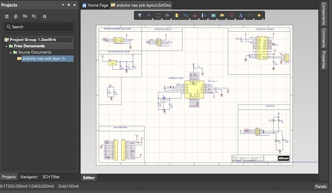
Task: Click the RESISTOR ARRAY section title
Action: pos(163,29)
